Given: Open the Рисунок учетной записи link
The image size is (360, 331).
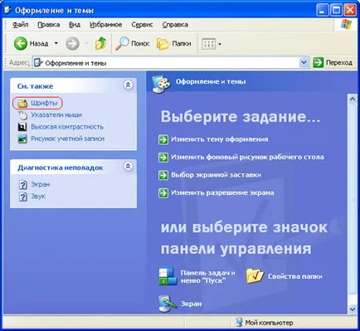Looking at the screenshot, I should (x=68, y=139).
